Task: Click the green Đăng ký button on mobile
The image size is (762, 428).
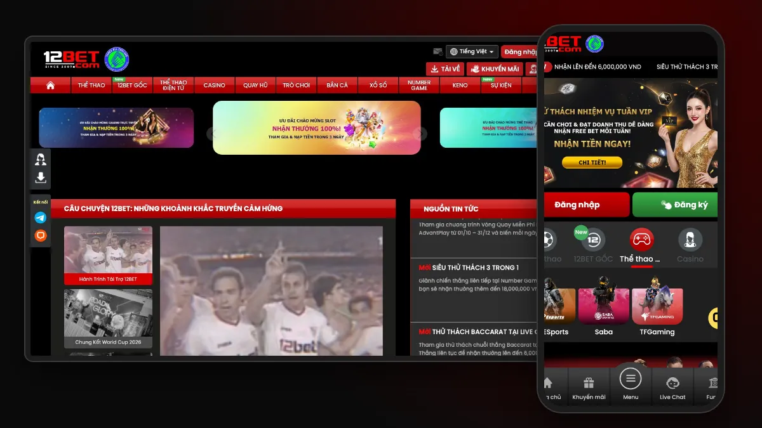Action: [x=675, y=205]
